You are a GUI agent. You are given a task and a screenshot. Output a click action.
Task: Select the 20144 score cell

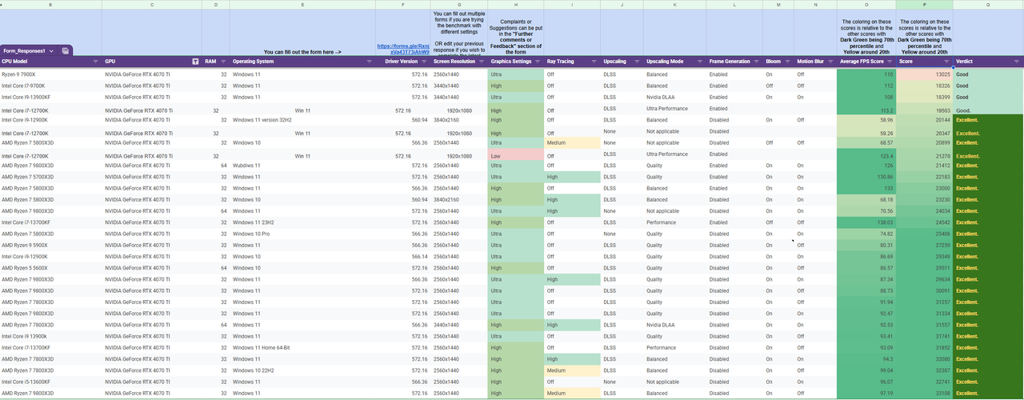pyautogui.click(x=924, y=120)
